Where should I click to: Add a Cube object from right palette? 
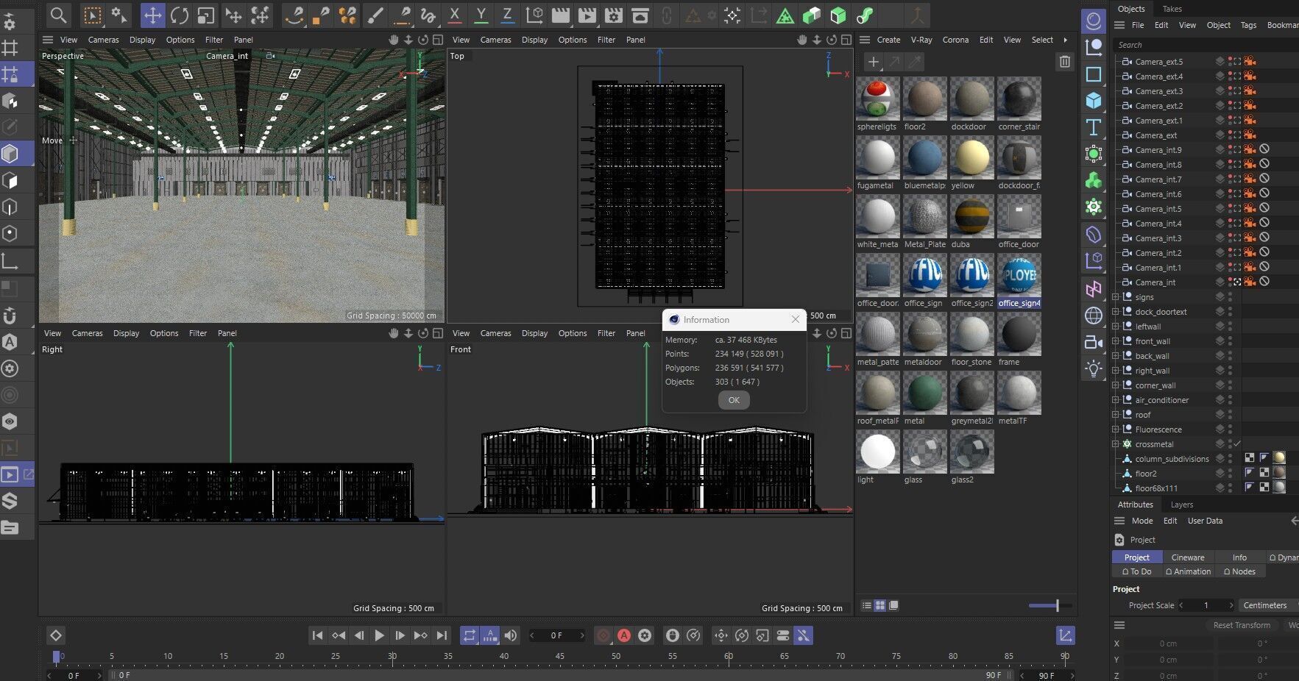1094,101
